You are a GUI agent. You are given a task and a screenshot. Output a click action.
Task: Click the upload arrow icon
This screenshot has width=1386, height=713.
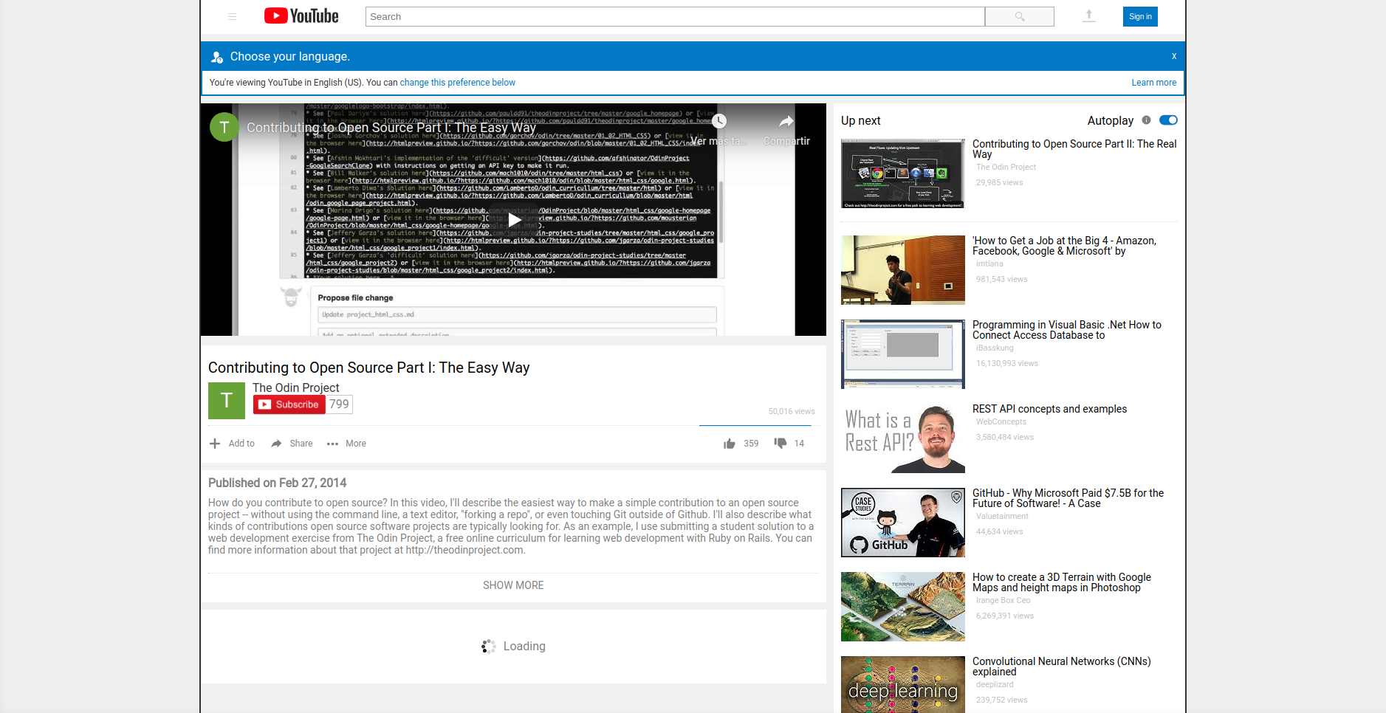(x=1088, y=16)
